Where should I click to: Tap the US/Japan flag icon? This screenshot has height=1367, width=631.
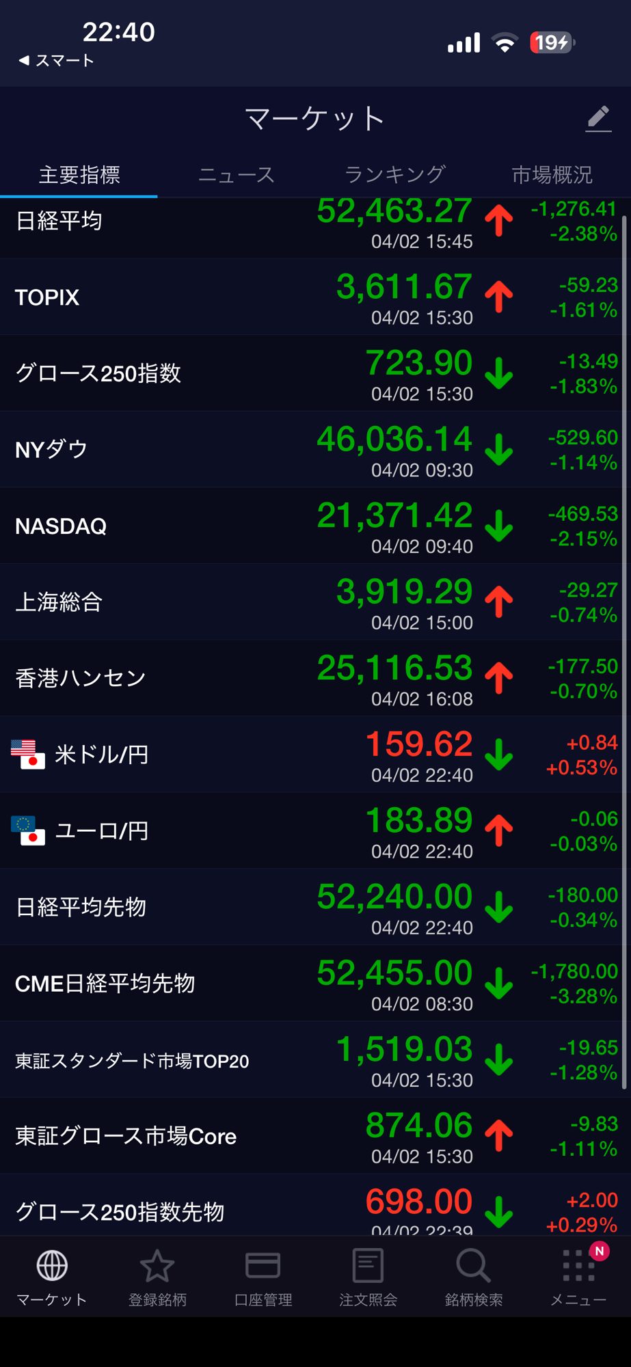pos(28,755)
